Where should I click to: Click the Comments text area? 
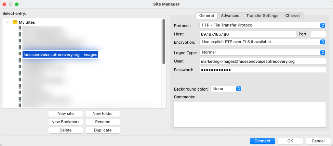[249, 114]
